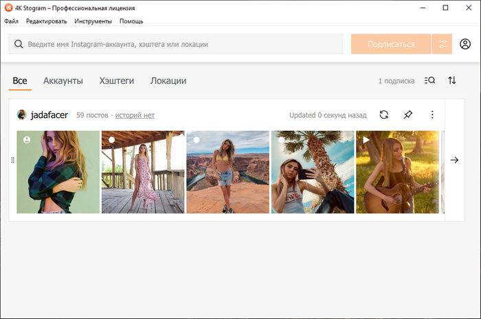Open the green plaid shirt photo
This screenshot has width=481, height=319.
coord(58,172)
